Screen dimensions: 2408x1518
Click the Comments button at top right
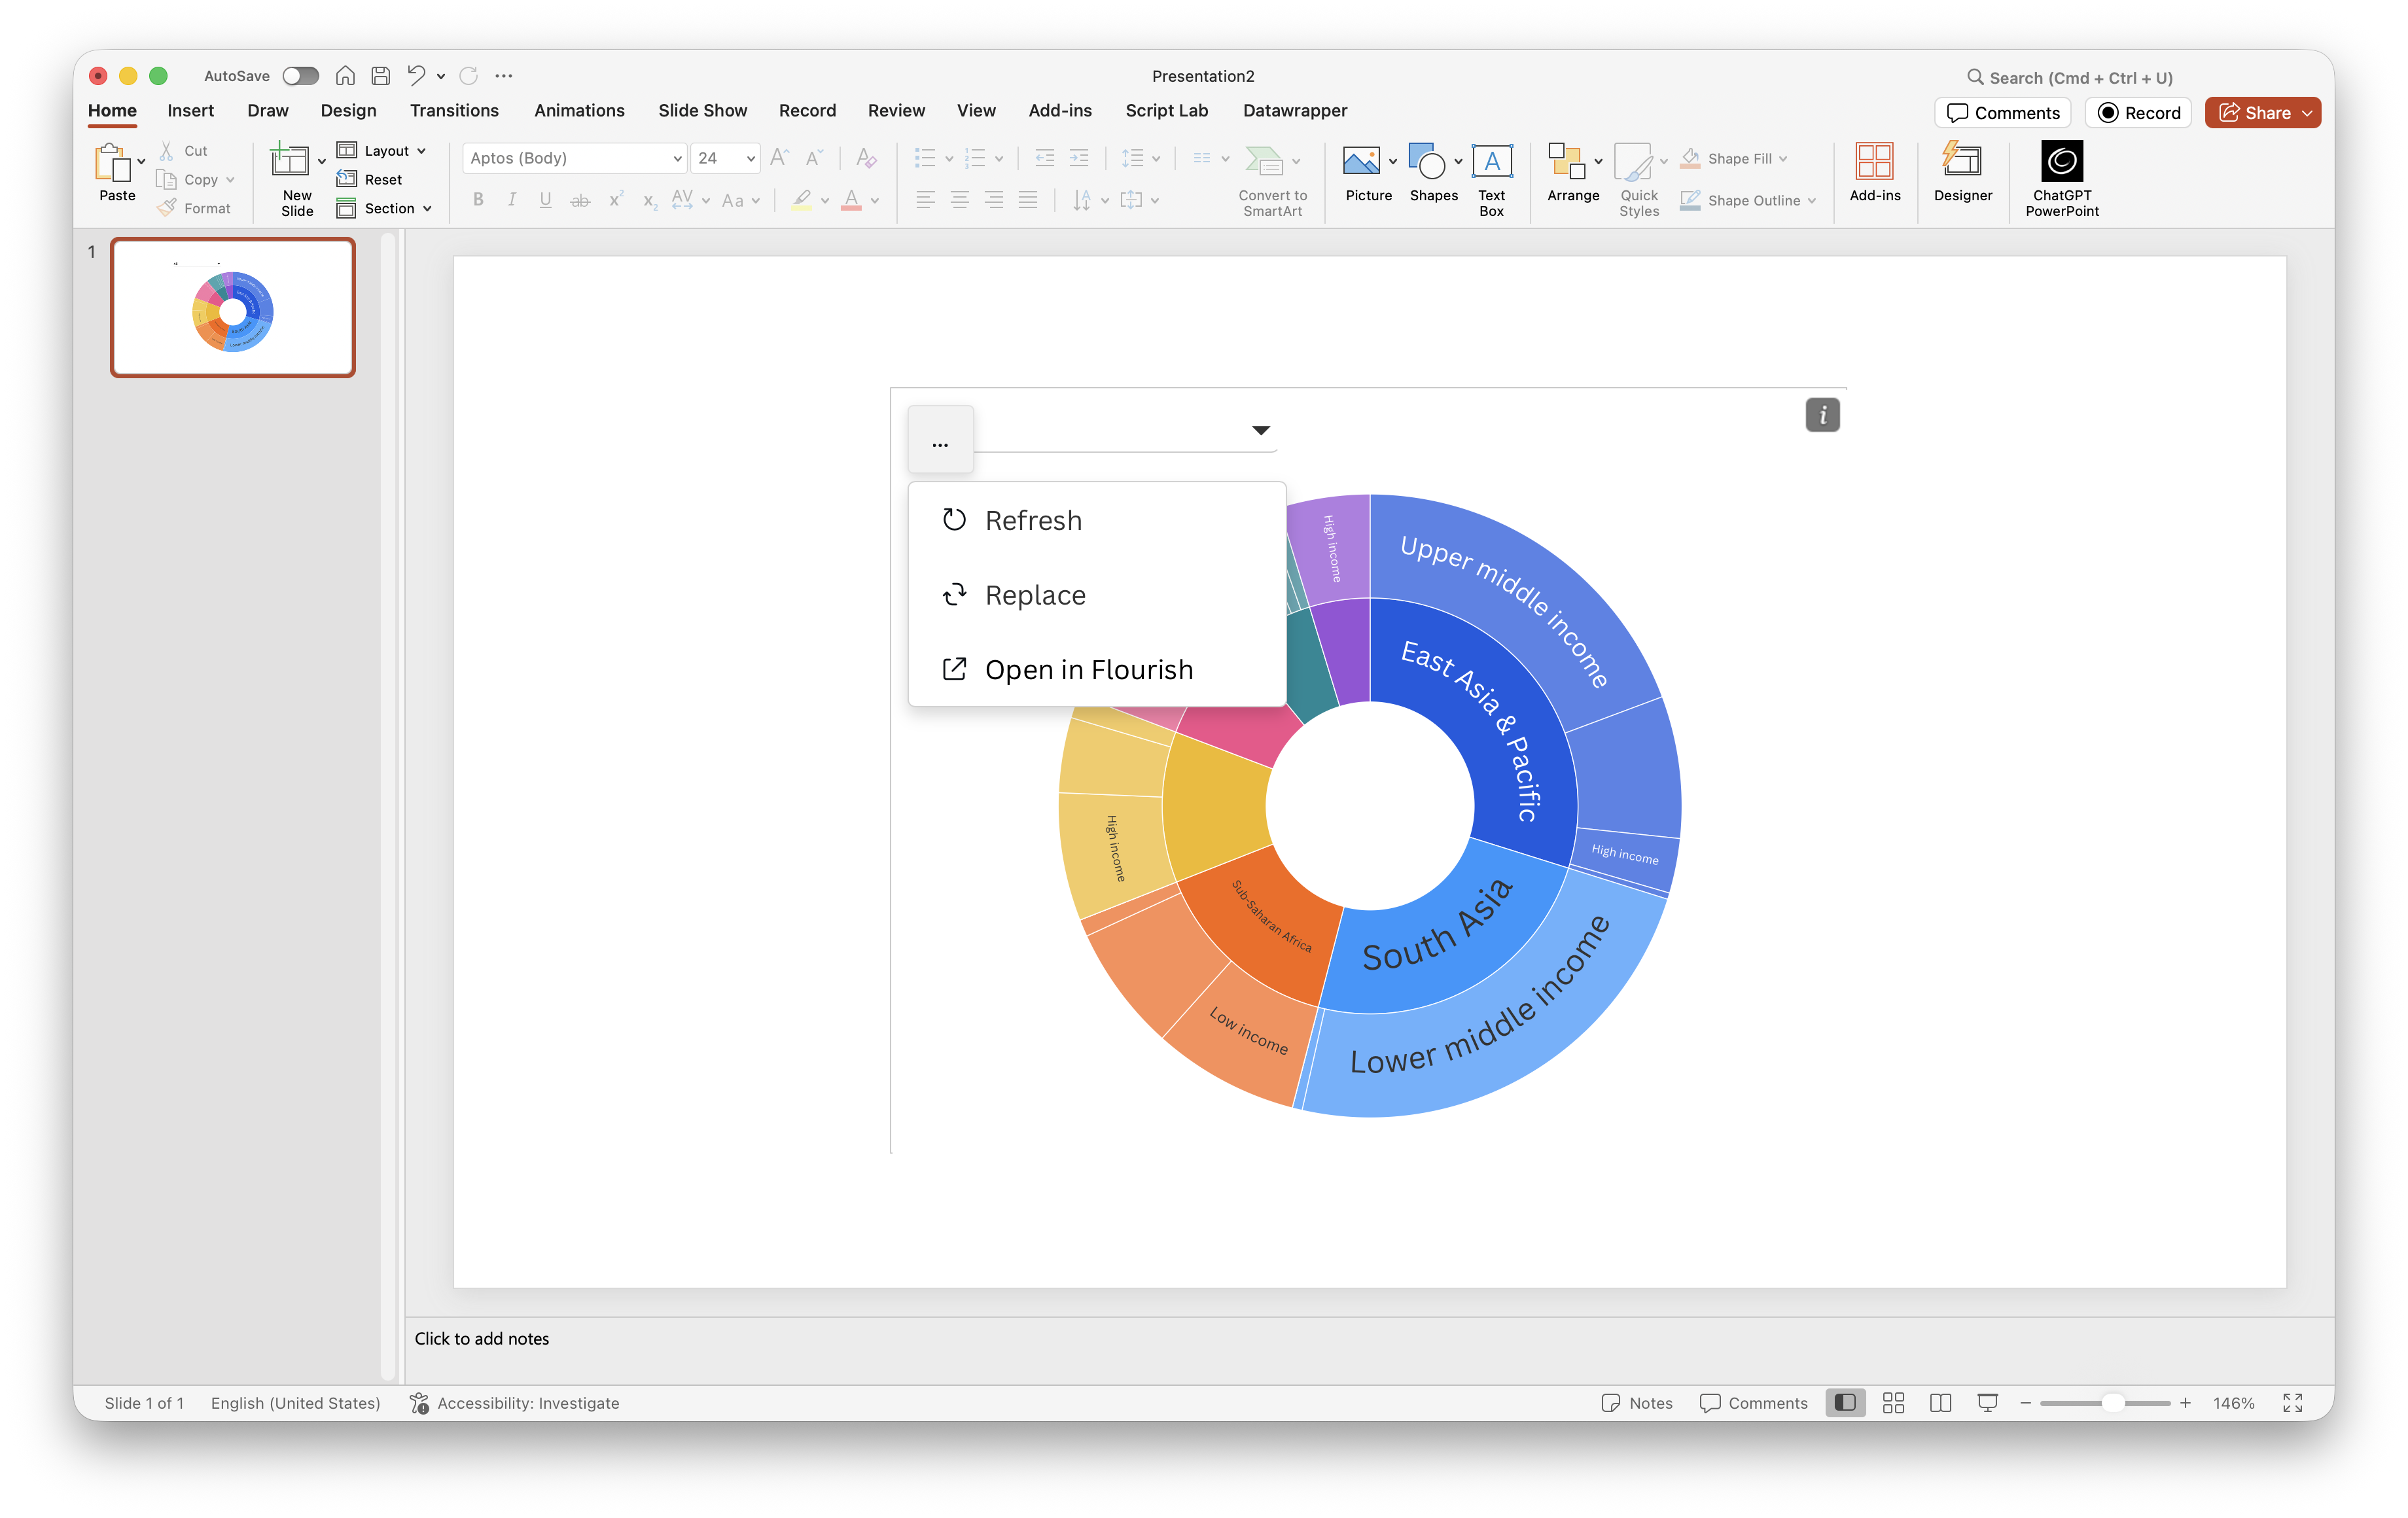coord(2003,113)
